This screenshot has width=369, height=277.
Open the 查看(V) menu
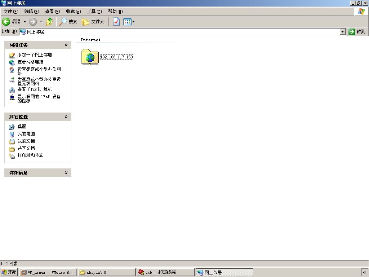tap(53, 12)
